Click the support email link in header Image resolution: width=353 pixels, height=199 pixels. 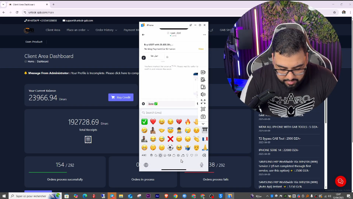pyautogui.click(x=78, y=20)
